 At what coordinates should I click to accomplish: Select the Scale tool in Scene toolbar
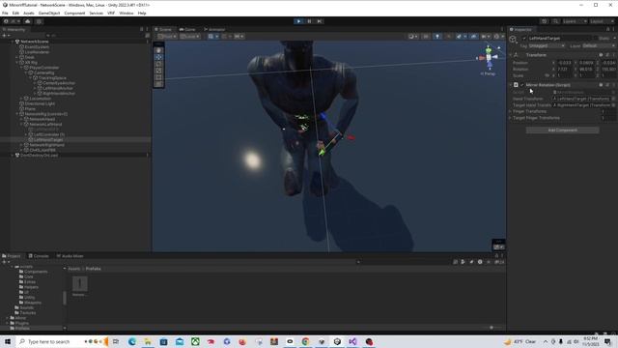[x=158, y=71]
